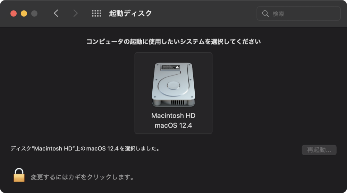Click the warning label on the drive icon

(170, 67)
